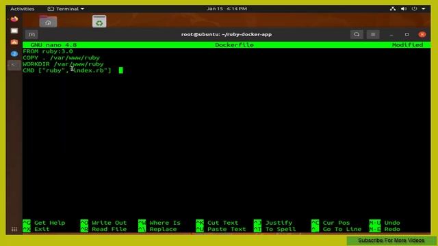This screenshot has width=438, height=246.
Task: Click the GNU nano 4.8 version text
Action: [53, 45]
